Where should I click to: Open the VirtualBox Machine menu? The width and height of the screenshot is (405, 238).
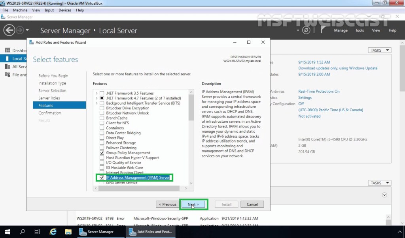(20, 10)
